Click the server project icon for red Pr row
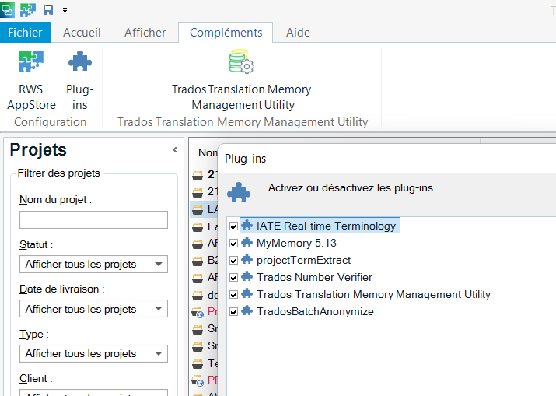556x396 pixels. point(198,312)
